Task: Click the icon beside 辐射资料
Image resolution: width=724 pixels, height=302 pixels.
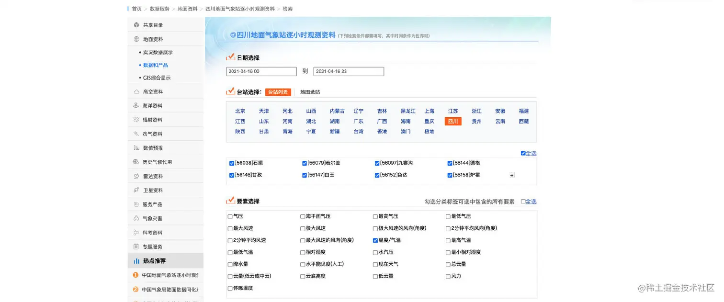Action: click(x=136, y=120)
